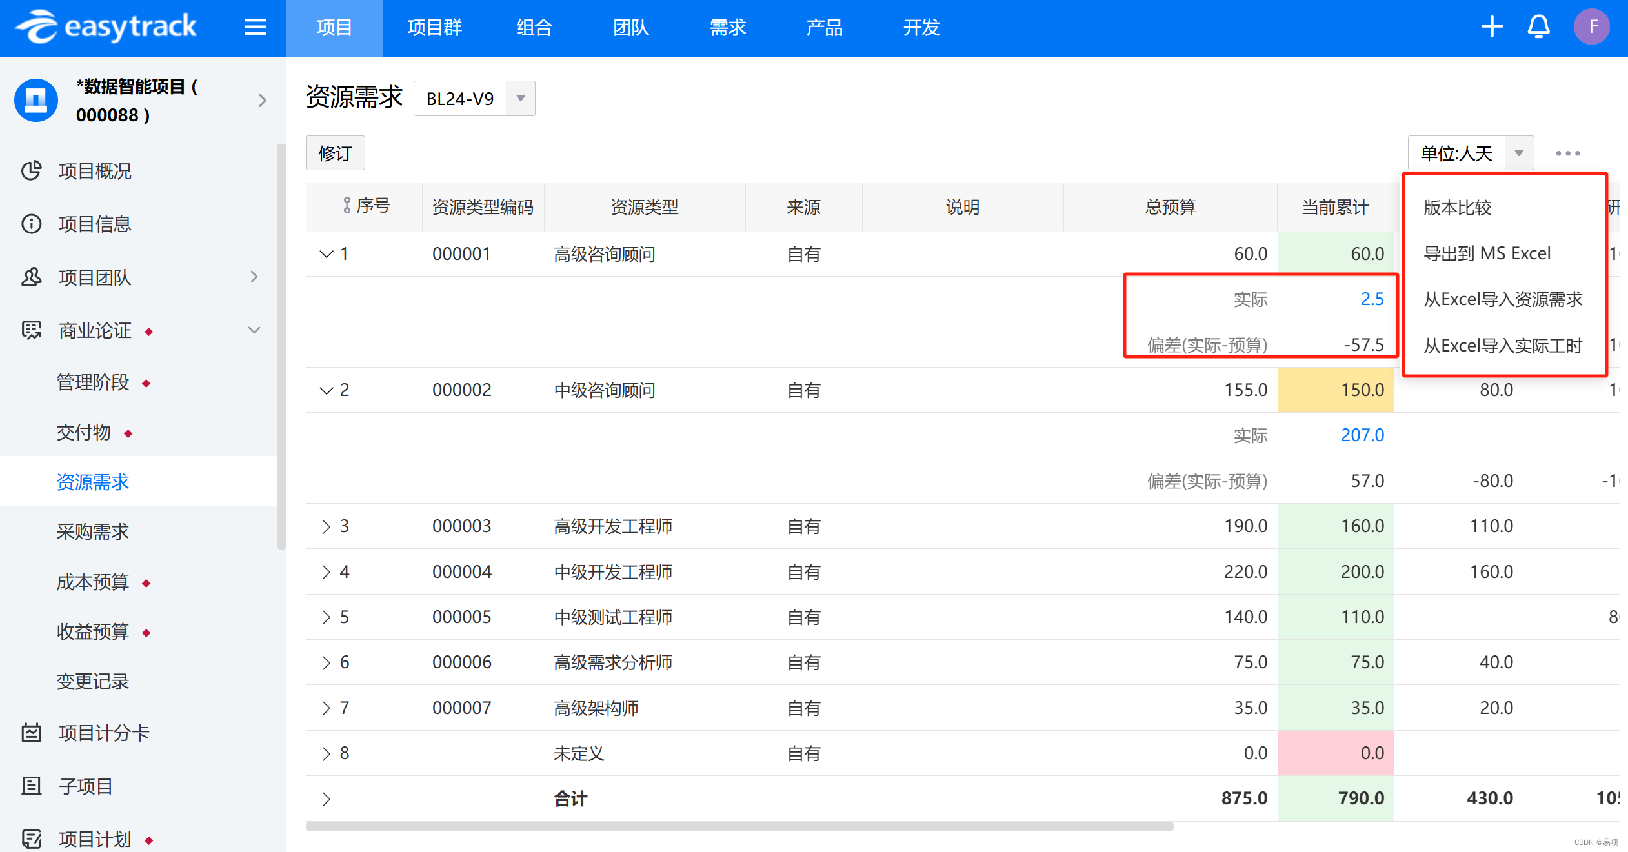Click the 150.0 yellow cell
Viewport: 1628px width, 852px height.
click(x=1336, y=390)
